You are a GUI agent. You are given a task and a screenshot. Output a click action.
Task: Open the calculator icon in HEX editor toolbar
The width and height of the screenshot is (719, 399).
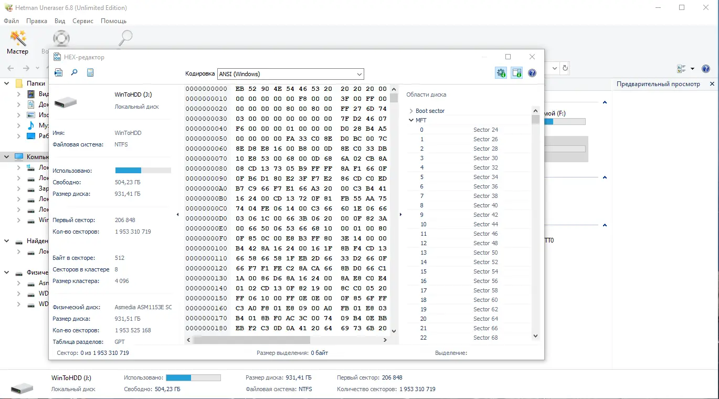click(90, 73)
